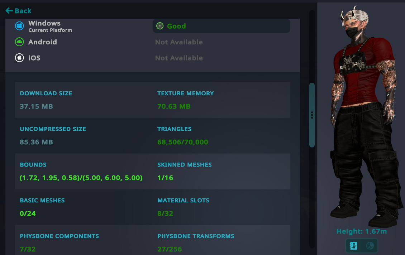Go back using the Back arrow button
This screenshot has width=405, height=255.
(18, 11)
